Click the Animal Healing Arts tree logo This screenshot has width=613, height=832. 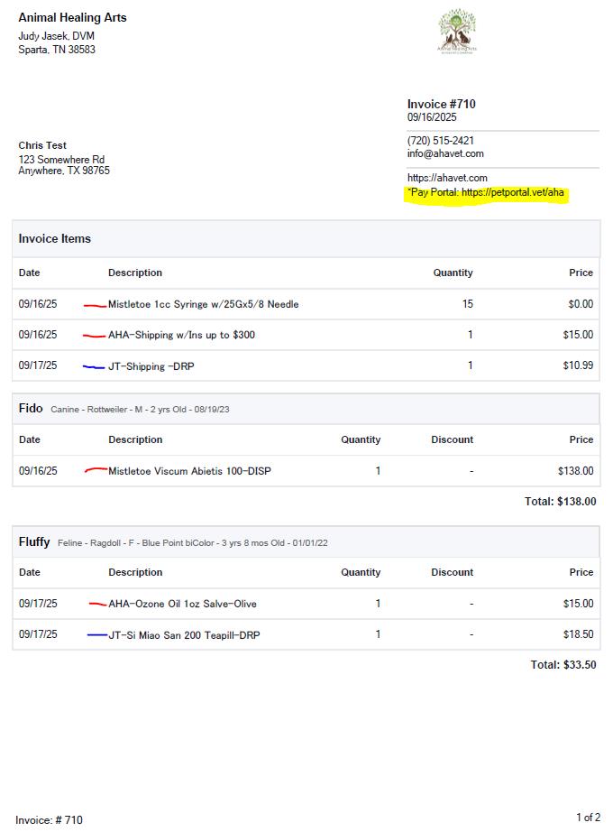click(456, 32)
